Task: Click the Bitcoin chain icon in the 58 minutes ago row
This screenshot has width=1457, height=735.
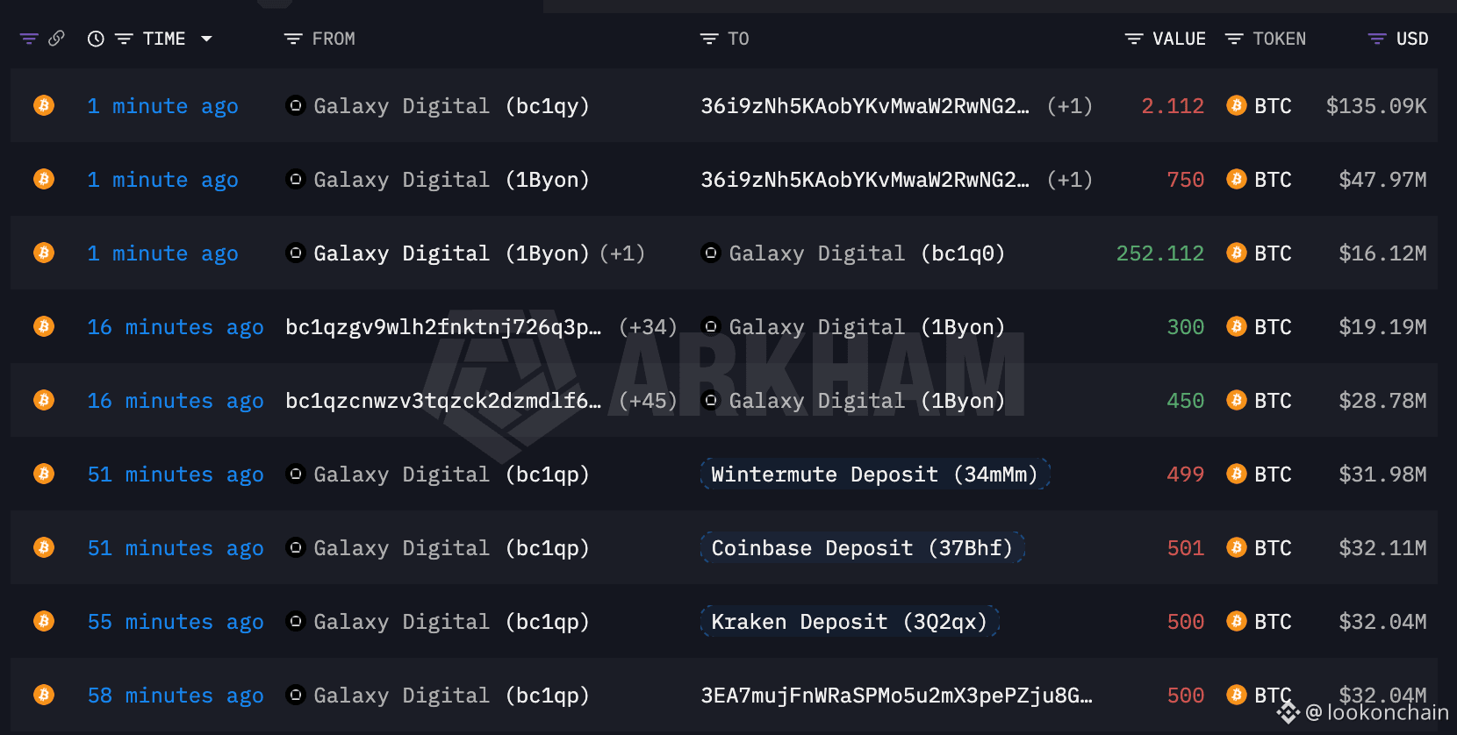Action: pyautogui.click(x=44, y=695)
